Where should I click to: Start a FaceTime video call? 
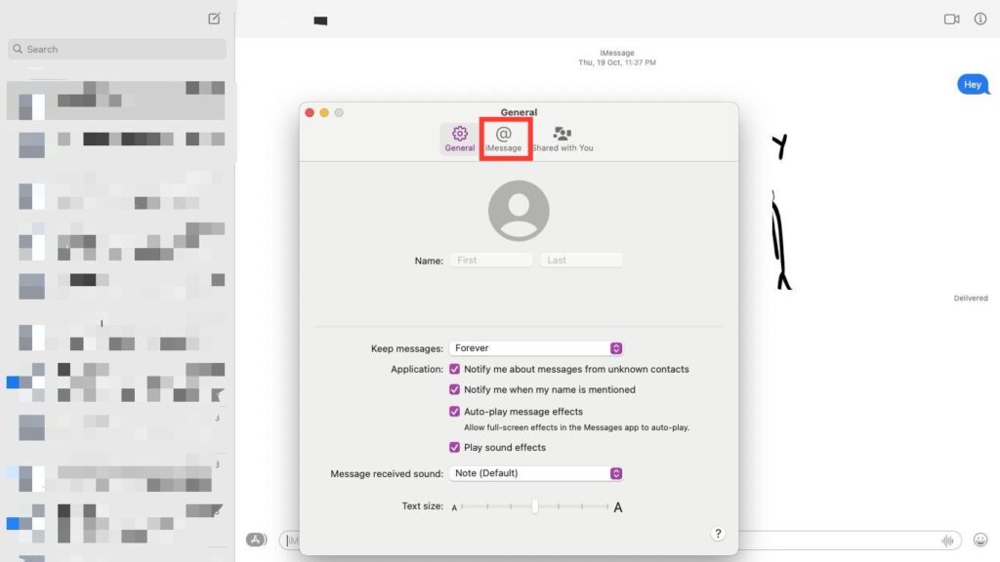[x=951, y=20]
